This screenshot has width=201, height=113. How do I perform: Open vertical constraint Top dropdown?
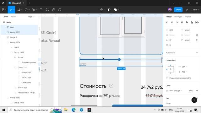pyautogui.click(x=185, y=72)
